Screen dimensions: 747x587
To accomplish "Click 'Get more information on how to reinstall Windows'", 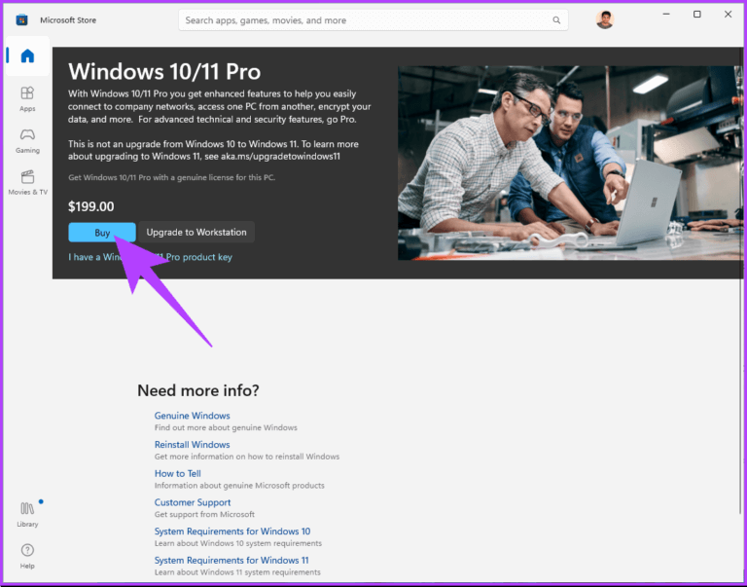I will click(x=247, y=457).
